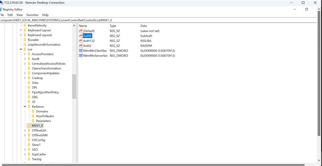Select the Parameters key
Viewport: 322px width, 166px height.
click(x=43, y=121)
